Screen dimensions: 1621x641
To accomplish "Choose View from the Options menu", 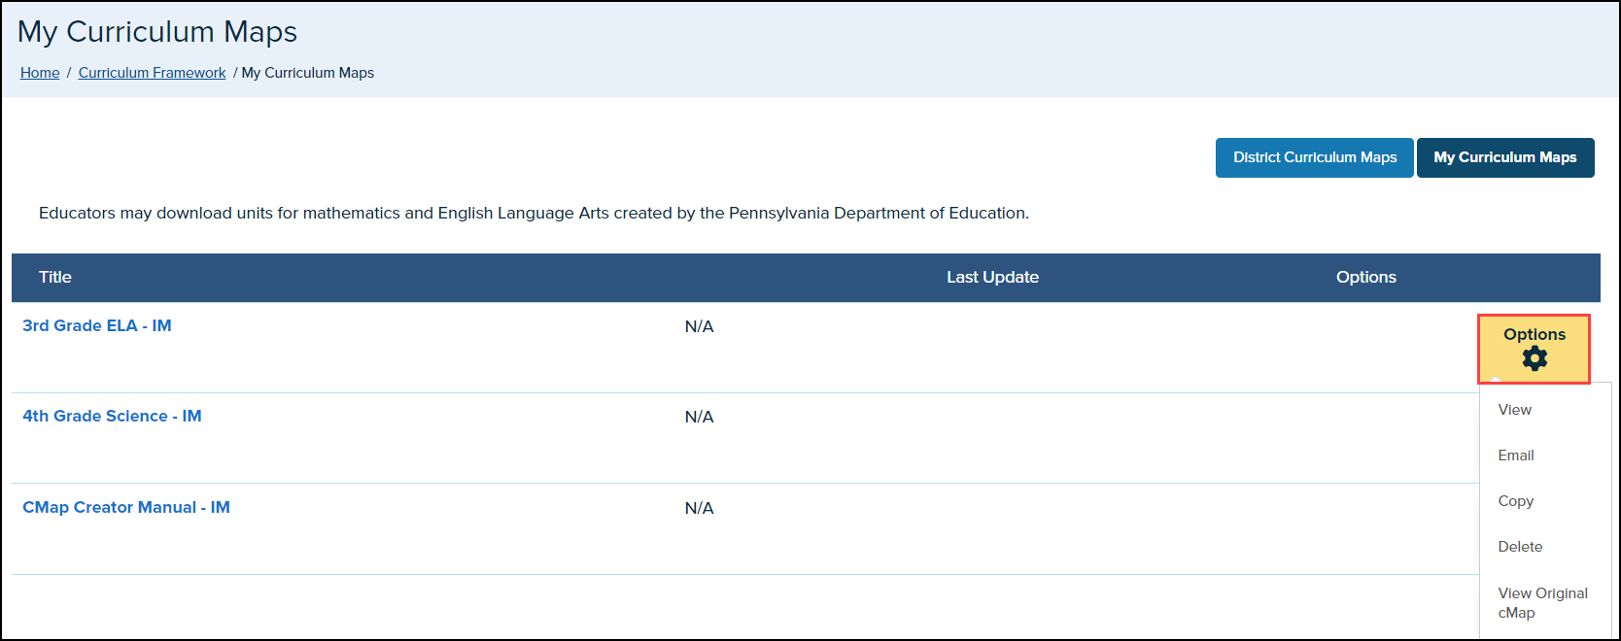I will coord(1514,410).
